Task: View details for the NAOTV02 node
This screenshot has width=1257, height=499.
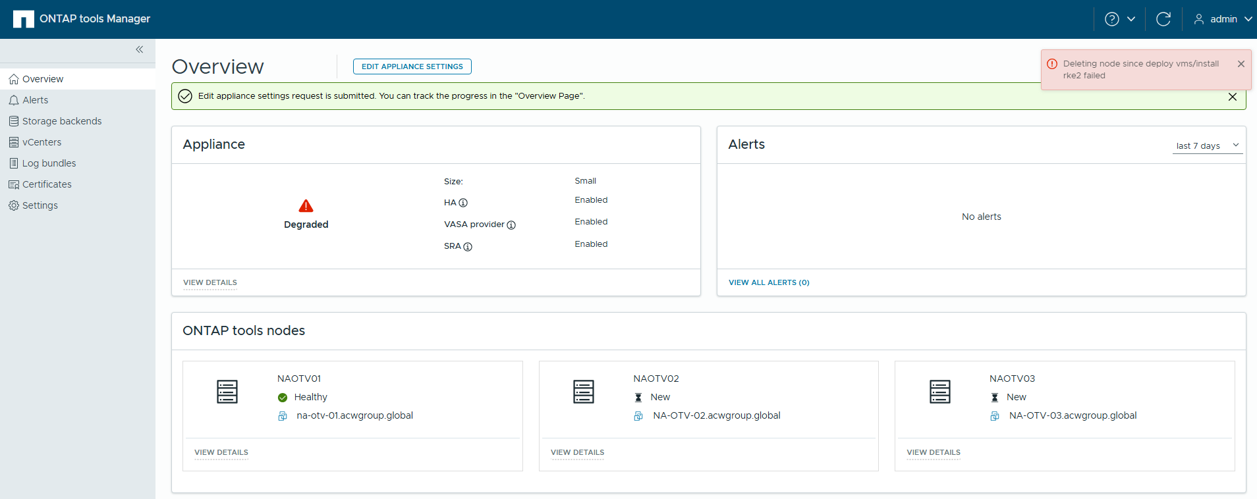Action: [x=577, y=452]
